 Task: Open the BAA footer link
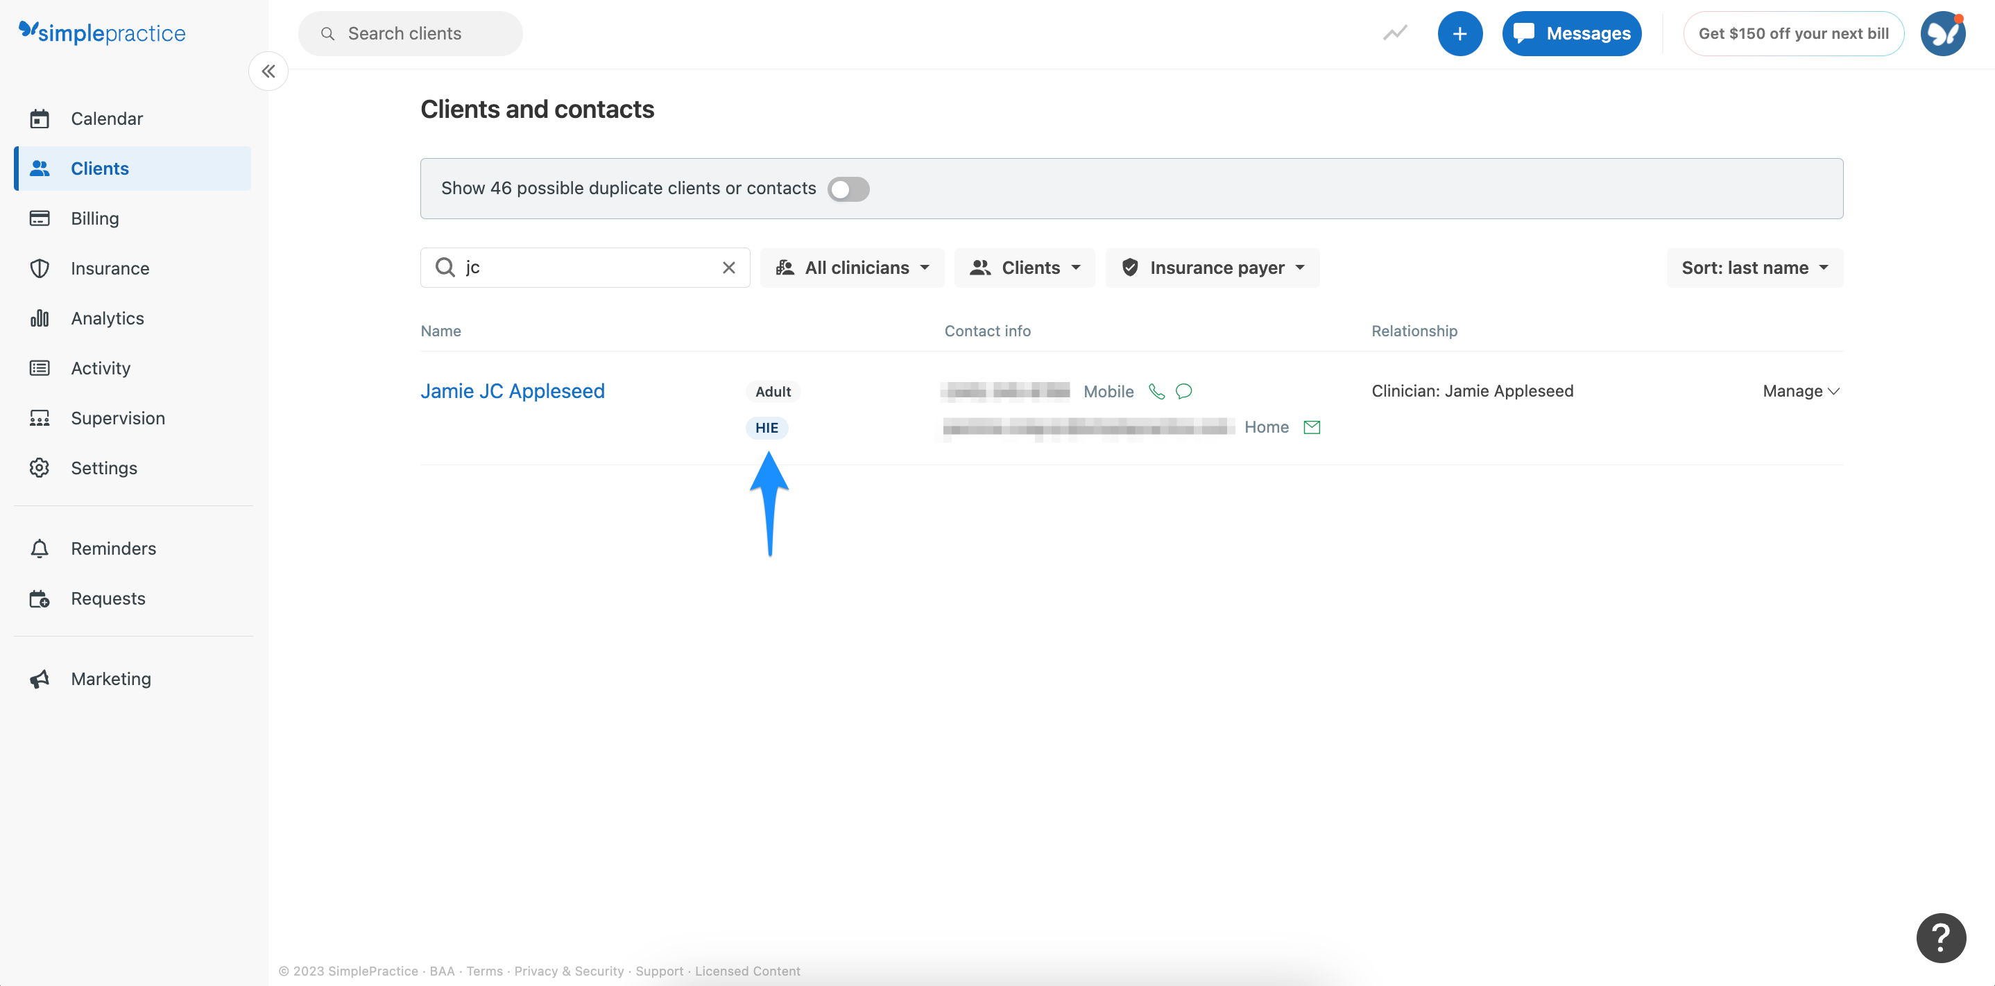(441, 971)
